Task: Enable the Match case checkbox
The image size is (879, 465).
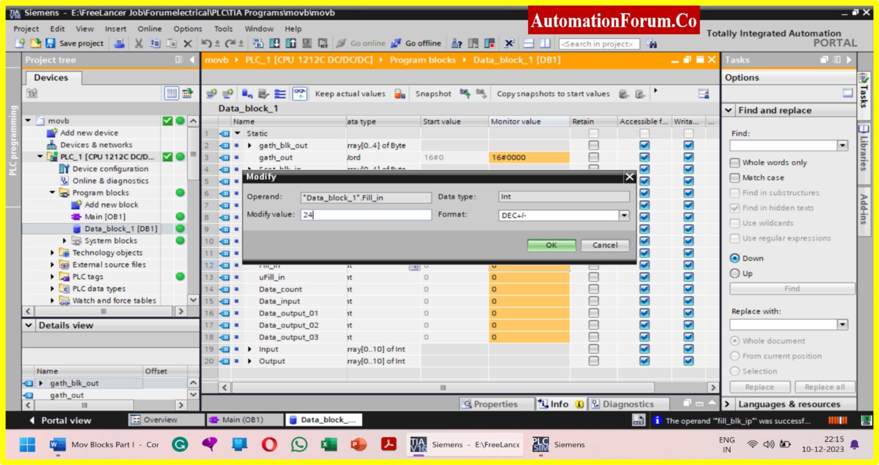Action: 735,178
